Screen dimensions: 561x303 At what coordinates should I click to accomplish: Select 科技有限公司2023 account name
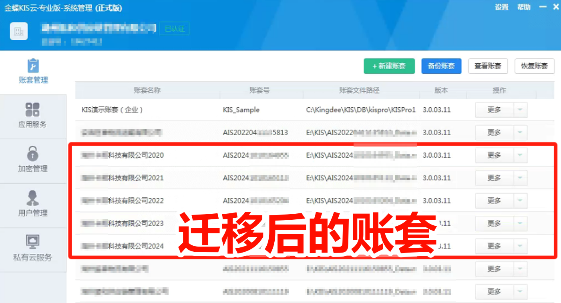coord(122,223)
